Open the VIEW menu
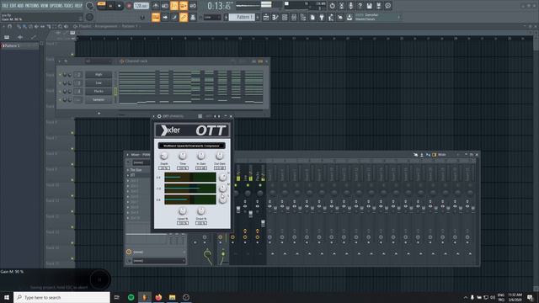 click(45, 6)
